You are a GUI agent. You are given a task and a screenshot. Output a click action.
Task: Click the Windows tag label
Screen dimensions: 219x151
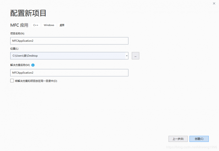pyautogui.click(x=49, y=25)
